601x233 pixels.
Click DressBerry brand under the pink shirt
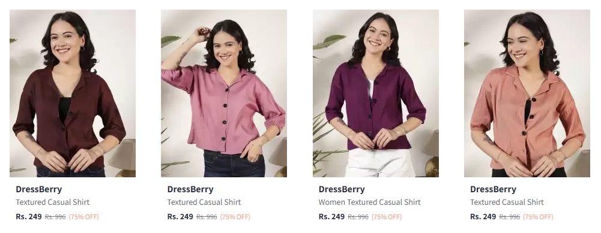[x=190, y=189]
